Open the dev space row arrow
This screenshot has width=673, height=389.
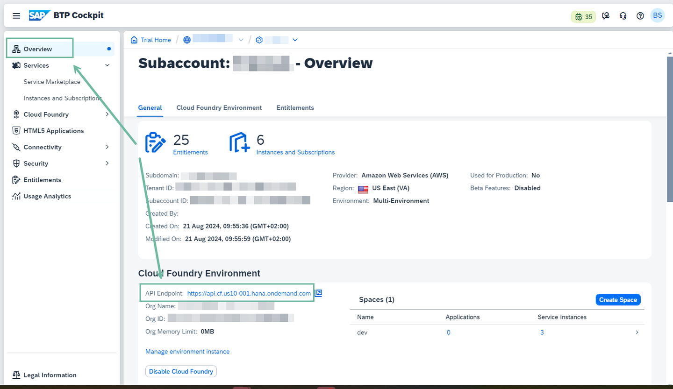pyautogui.click(x=637, y=332)
